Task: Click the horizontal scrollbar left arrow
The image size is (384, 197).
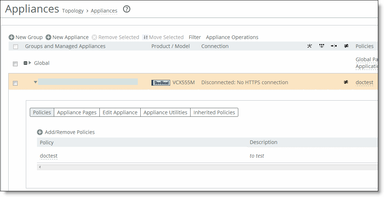Action: coord(39,167)
